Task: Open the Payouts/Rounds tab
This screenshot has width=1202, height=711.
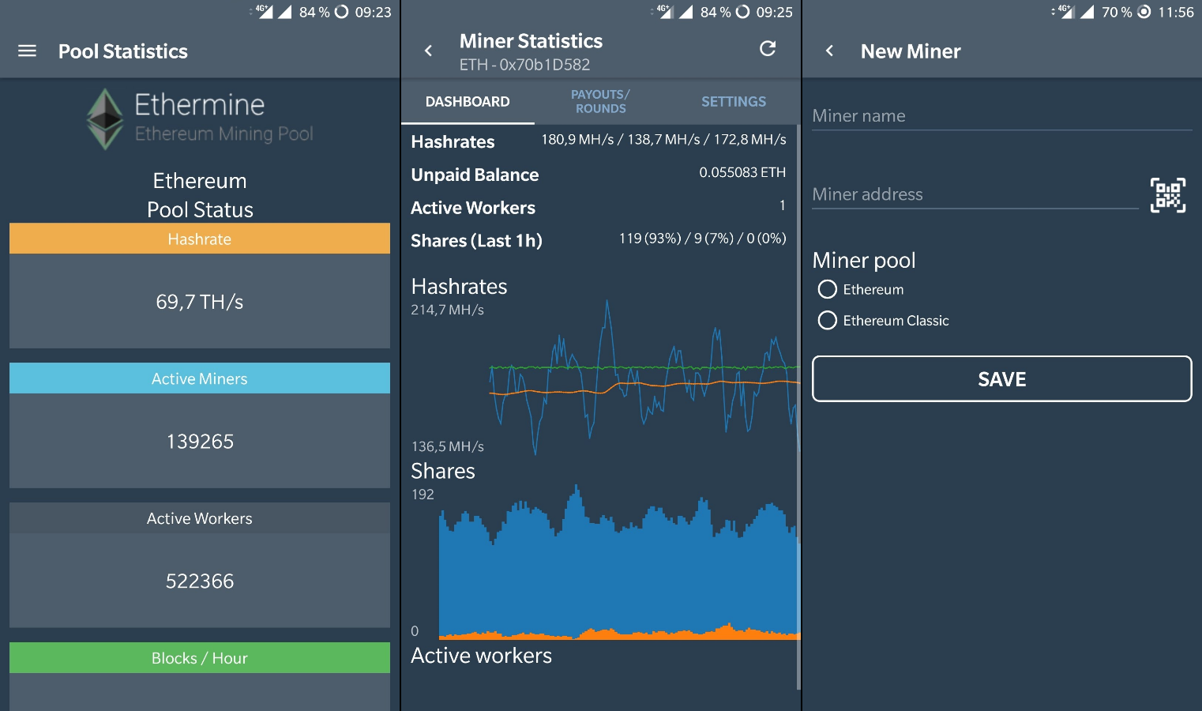Action: [x=600, y=102]
